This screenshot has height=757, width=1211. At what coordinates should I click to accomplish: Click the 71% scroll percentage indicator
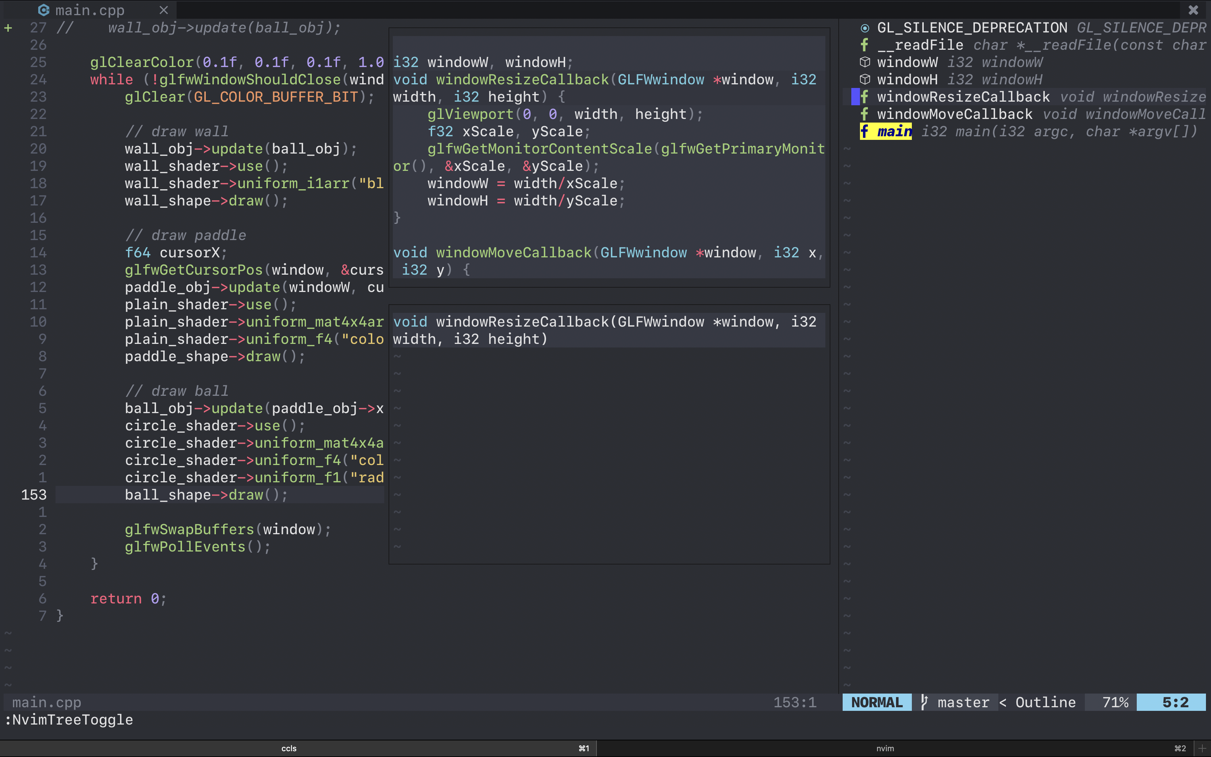click(1115, 703)
